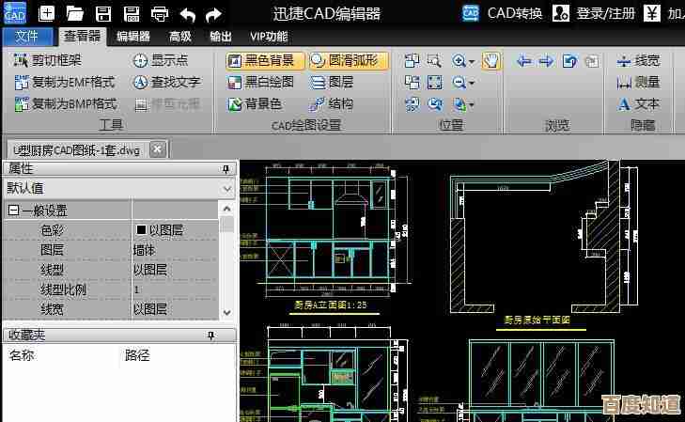The width and height of the screenshot is (685, 422).
Task: Click the zoom out magnifier icon
Action: 459,82
